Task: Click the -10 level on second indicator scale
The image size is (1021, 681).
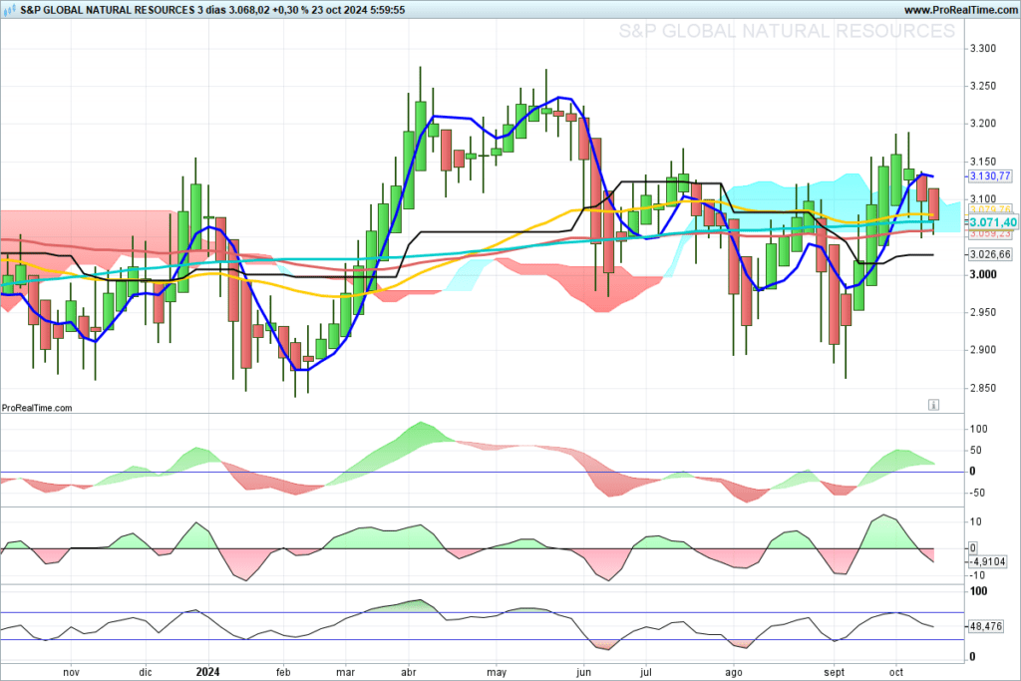Action: tap(976, 575)
